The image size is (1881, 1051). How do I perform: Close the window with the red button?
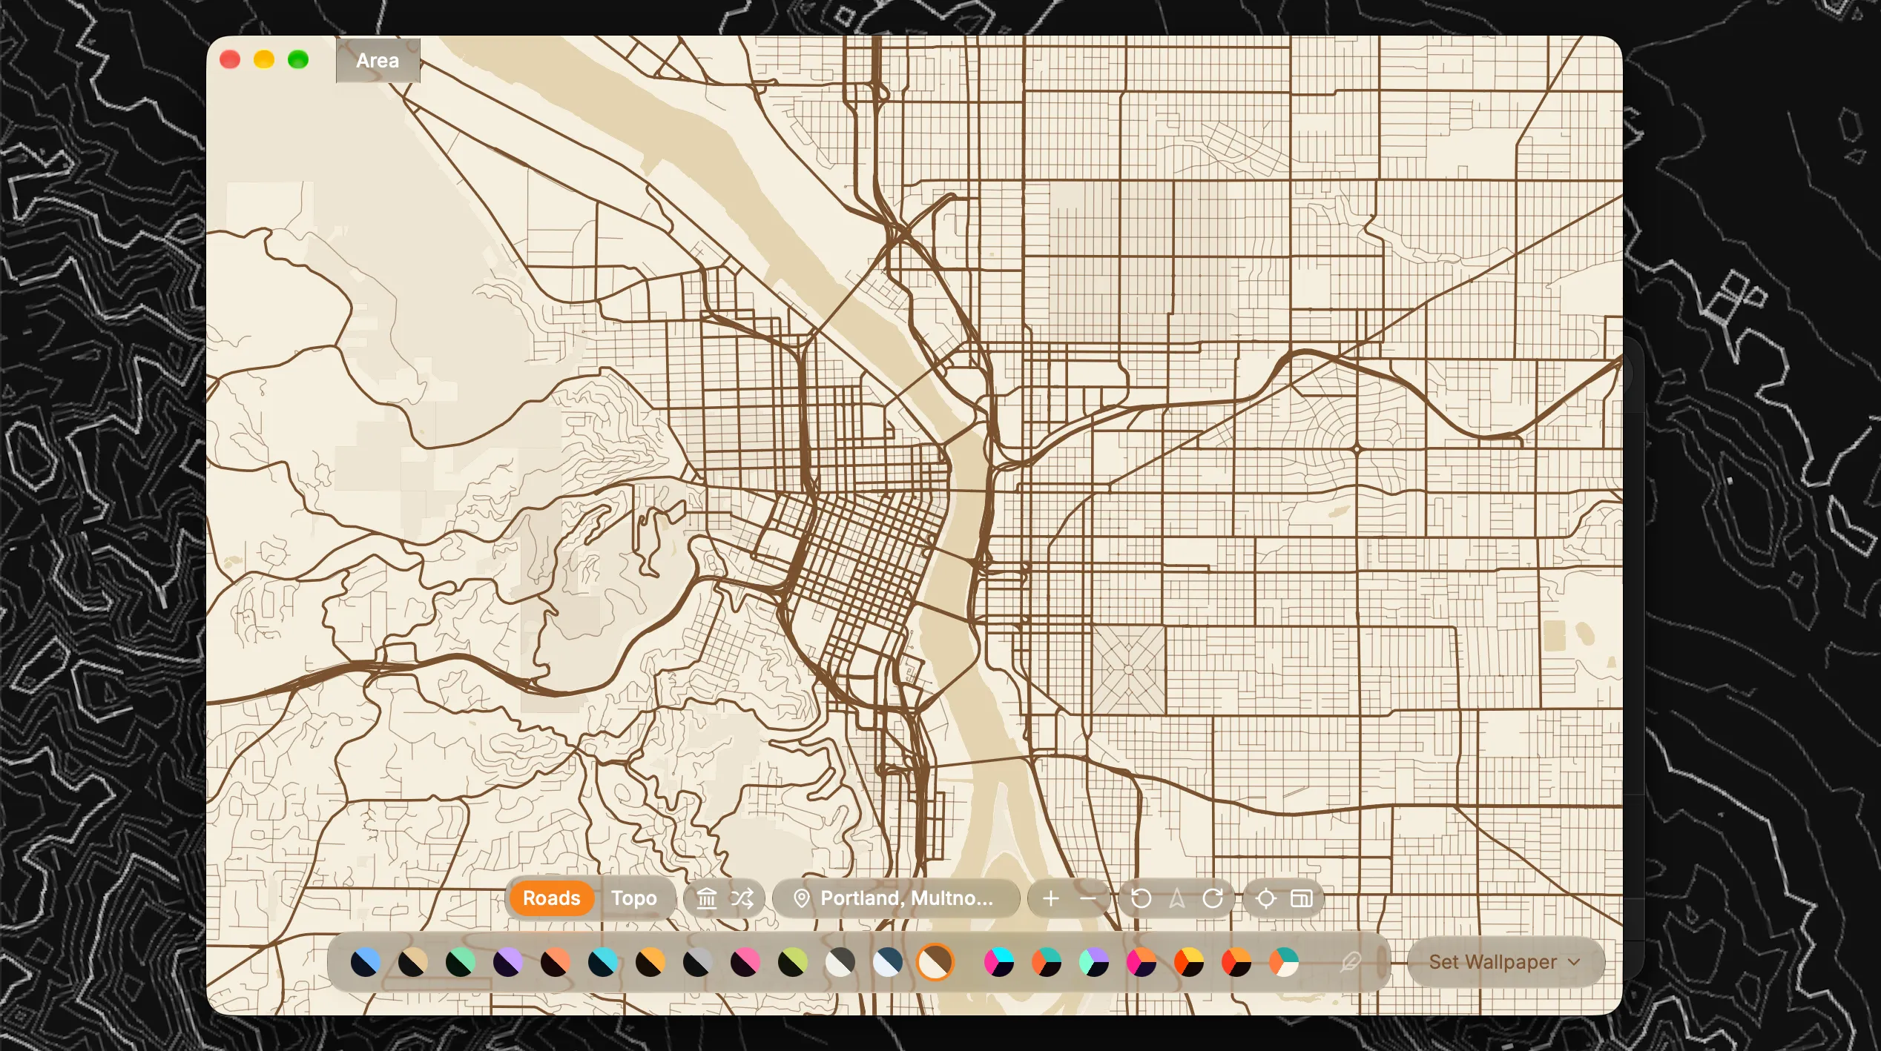tap(230, 59)
